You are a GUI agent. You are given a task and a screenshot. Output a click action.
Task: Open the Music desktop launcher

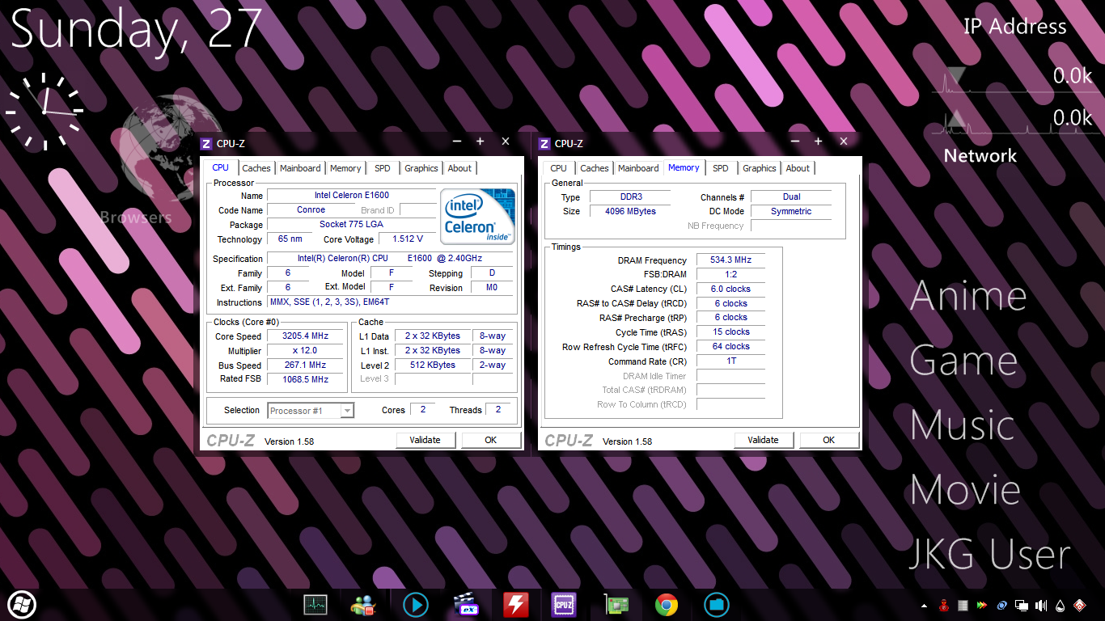963,425
